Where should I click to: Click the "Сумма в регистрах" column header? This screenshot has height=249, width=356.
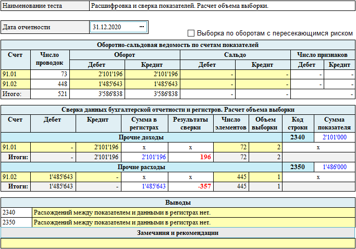[x=144, y=124]
